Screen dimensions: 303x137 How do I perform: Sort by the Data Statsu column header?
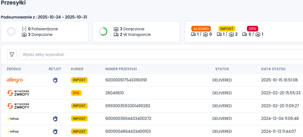coord(273,69)
